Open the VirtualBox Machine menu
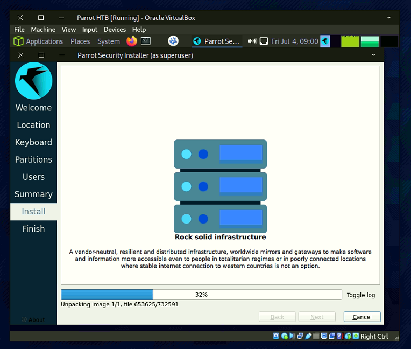411x349 pixels. (x=43, y=30)
